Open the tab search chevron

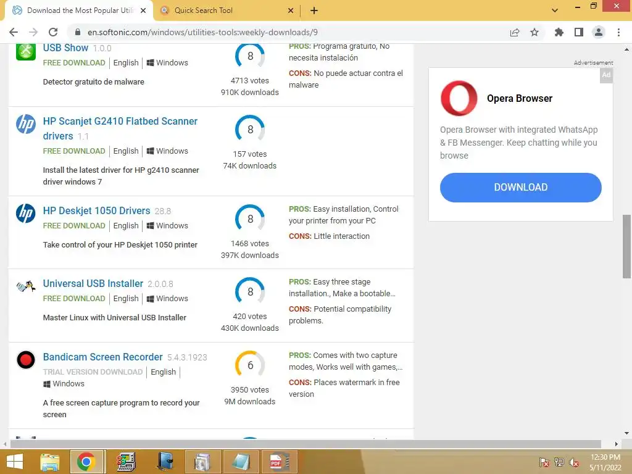(x=555, y=10)
